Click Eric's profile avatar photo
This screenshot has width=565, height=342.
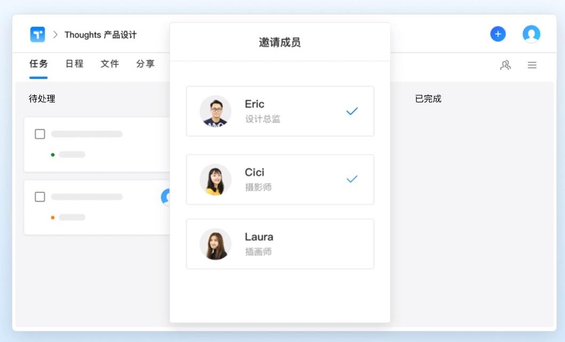(x=216, y=111)
